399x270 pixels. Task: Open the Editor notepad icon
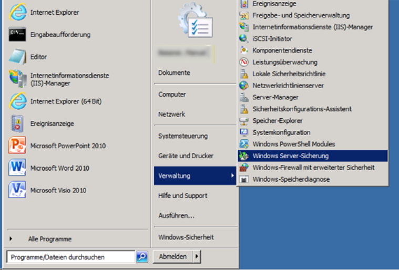17,56
